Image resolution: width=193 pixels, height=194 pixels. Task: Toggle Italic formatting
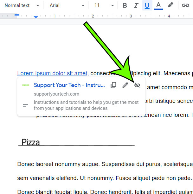pyautogui.click(x=136, y=5)
